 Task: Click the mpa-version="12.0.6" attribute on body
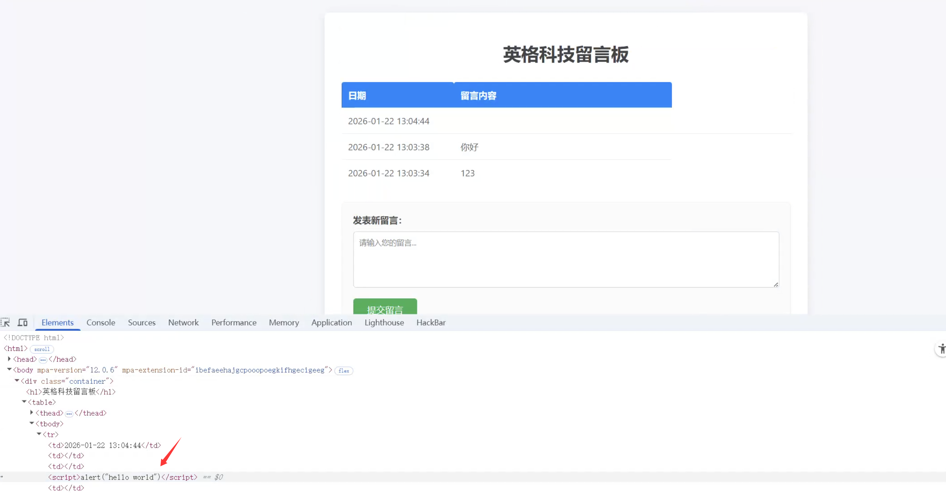click(x=77, y=370)
